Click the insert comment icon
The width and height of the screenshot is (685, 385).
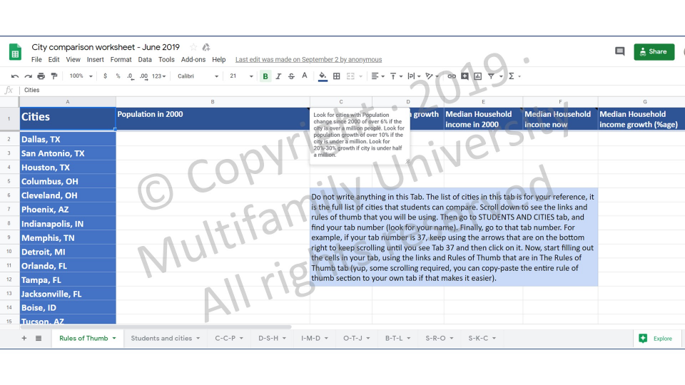(x=465, y=76)
